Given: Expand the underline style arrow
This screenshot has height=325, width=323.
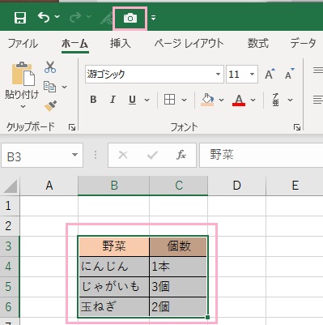Looking at the screenshot, I should tap(147, 100).
